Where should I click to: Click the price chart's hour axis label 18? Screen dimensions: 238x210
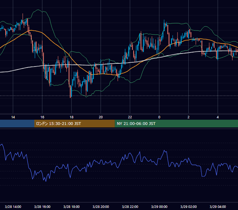click(71, 117)
